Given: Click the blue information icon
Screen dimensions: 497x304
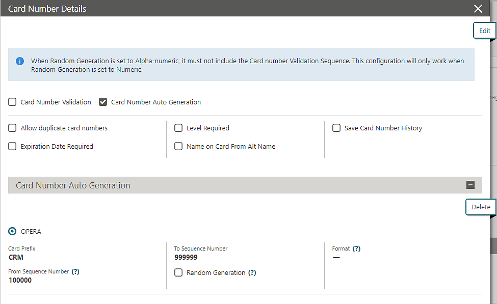Looking at the screenshot, I should [19, 61].
